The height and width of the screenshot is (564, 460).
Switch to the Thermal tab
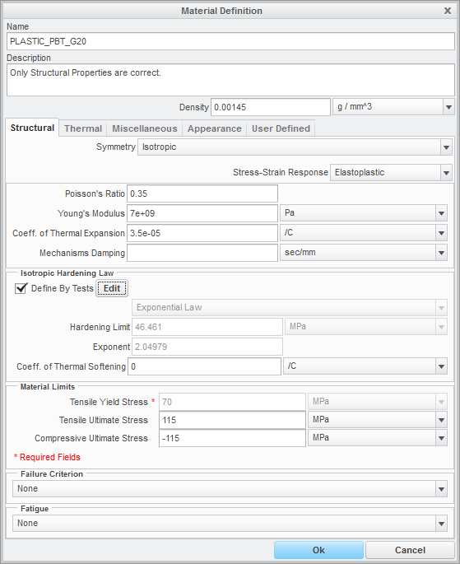83,128
